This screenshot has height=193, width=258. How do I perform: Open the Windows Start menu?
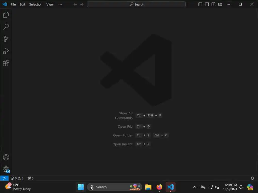[x=81, y=187]
